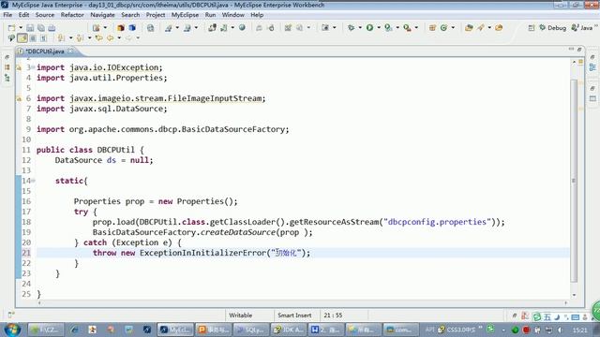Screen dimensions: 600x337
Task: Click the Open Perspective icon
Action: 532,28
